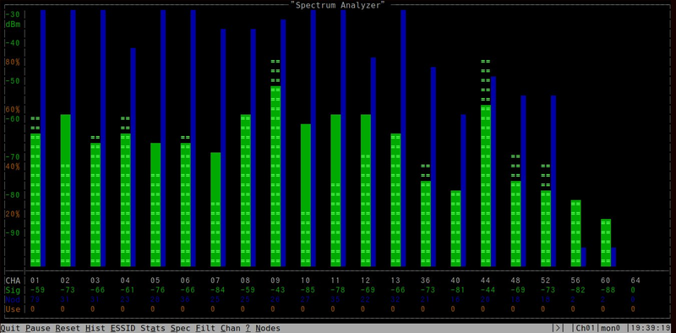Image resolution: width=676 pixels, height=333 pixels.
Task: Open the Hist history view
Action: [95, 328]
